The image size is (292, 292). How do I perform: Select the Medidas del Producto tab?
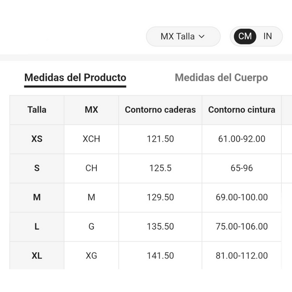75,78
